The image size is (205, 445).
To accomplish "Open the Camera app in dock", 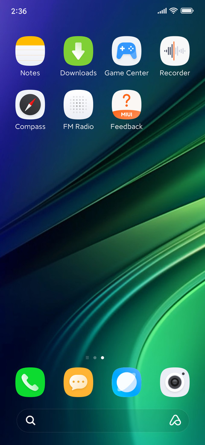I will [175, 382].
